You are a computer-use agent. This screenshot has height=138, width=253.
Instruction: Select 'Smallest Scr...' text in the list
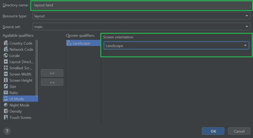pos(20,68)
